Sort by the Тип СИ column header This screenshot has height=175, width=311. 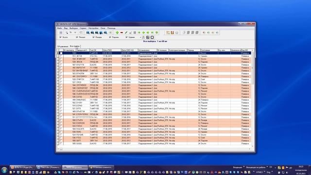96,50
